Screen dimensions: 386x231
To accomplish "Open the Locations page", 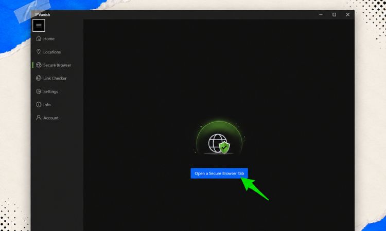I will click(52, 52).
